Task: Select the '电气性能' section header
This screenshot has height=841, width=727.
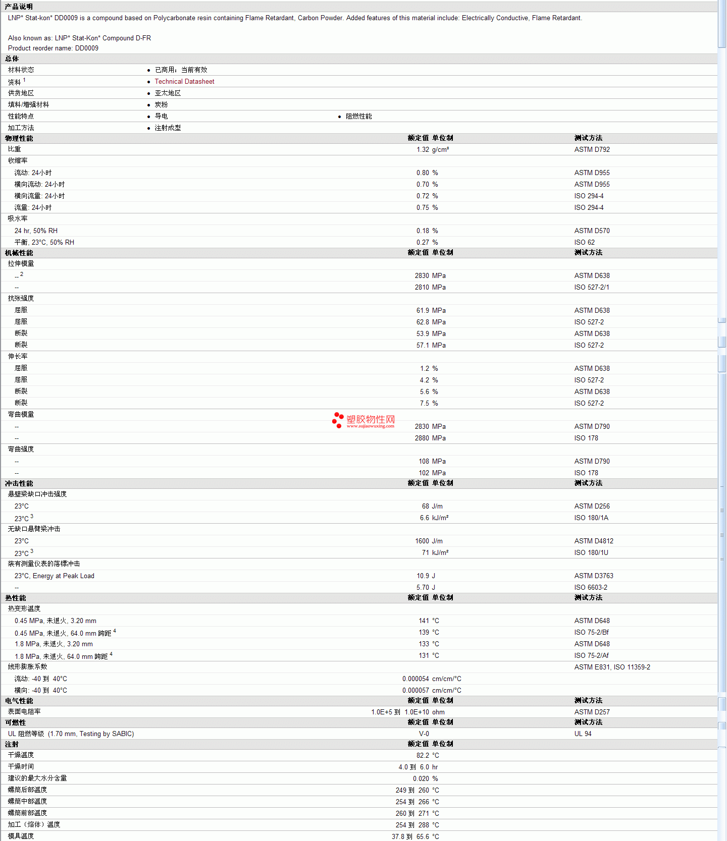Action: click(x=19, y=701)
